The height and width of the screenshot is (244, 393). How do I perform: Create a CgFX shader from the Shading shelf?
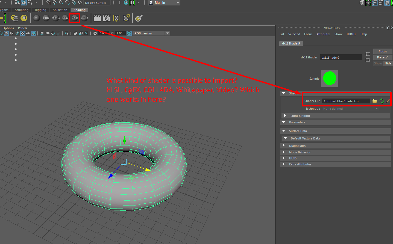[x=84, y=18]
